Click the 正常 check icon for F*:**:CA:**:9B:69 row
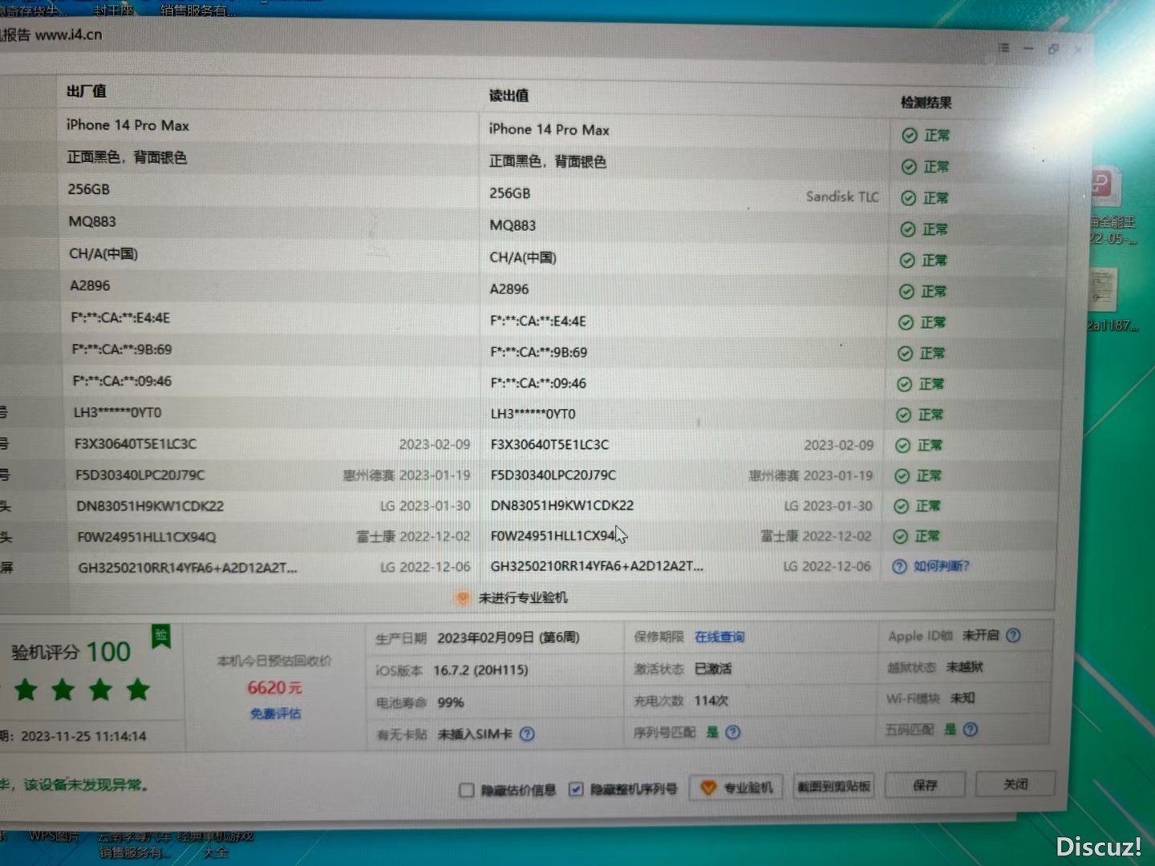The height and width of the screenshot is (866, 1155). [905, 354]
